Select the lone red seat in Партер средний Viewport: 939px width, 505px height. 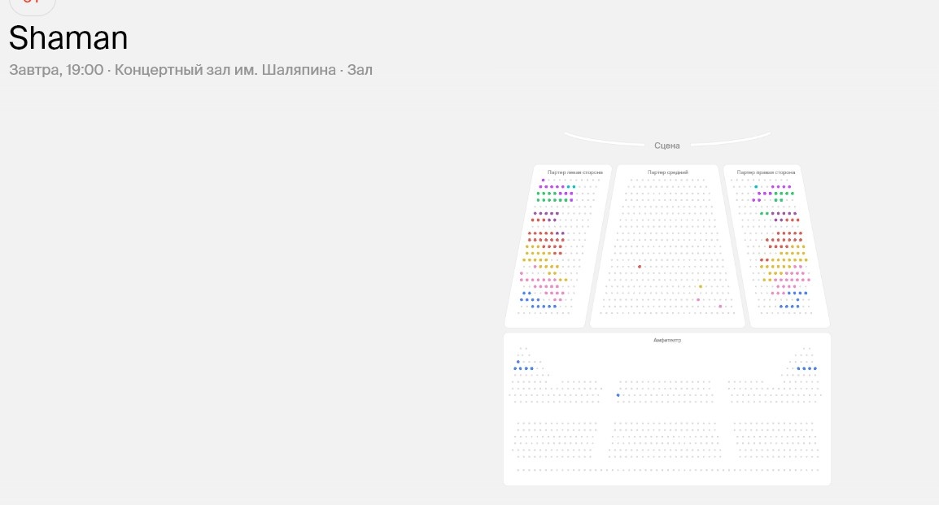coord(640,266)
